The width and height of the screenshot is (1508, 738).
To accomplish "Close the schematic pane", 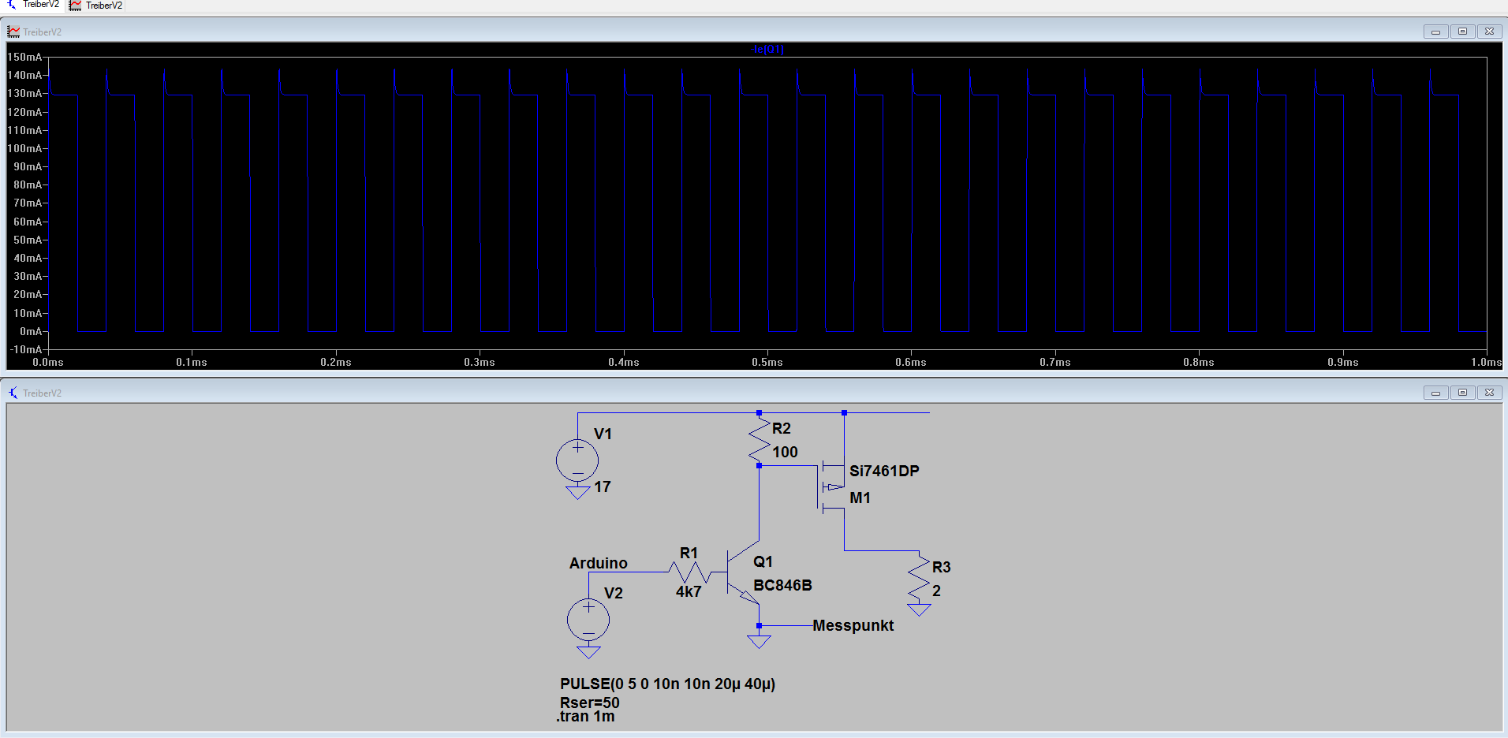I will pyautogui.click(x=1489, y=393).
